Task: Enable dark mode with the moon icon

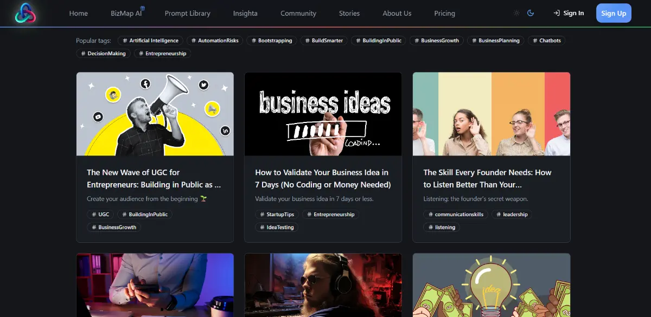Action: (x=529, y=12)
